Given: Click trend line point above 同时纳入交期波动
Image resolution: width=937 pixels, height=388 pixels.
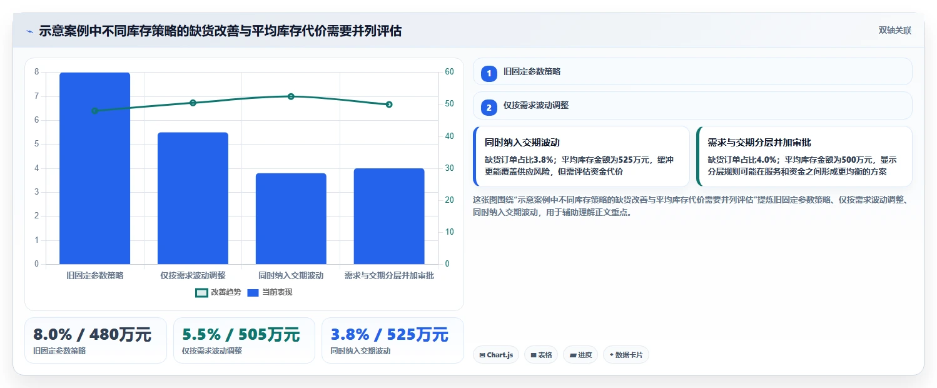Looking at the screenshot, I should coord(291,96).
